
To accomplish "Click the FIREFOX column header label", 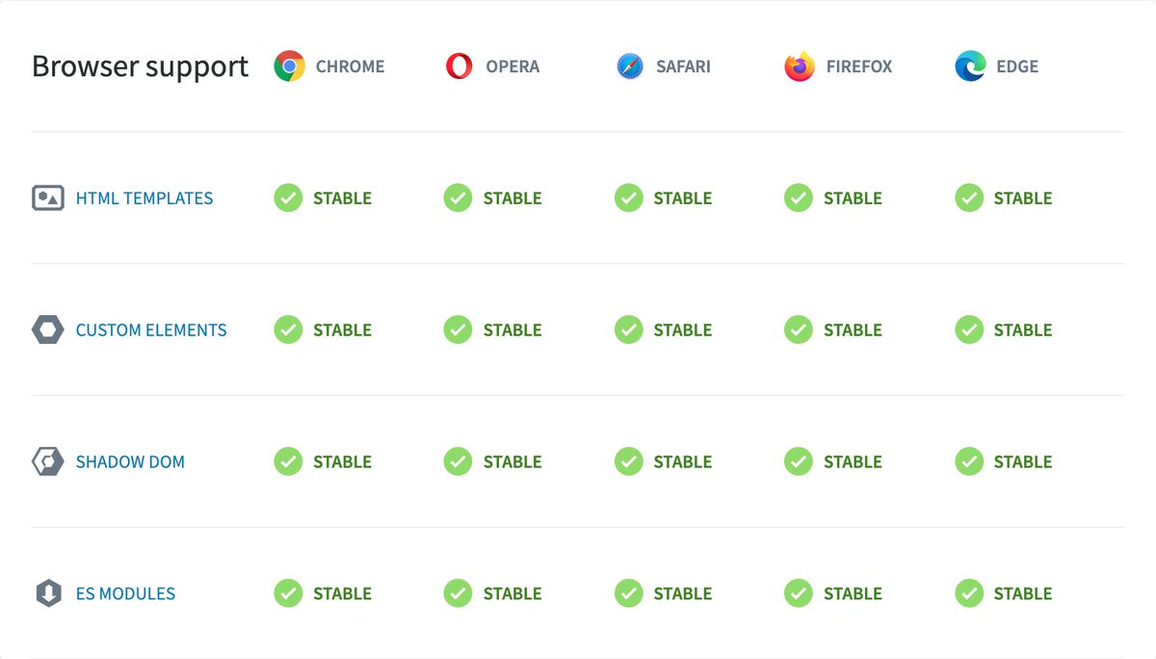I will (859, 66).
